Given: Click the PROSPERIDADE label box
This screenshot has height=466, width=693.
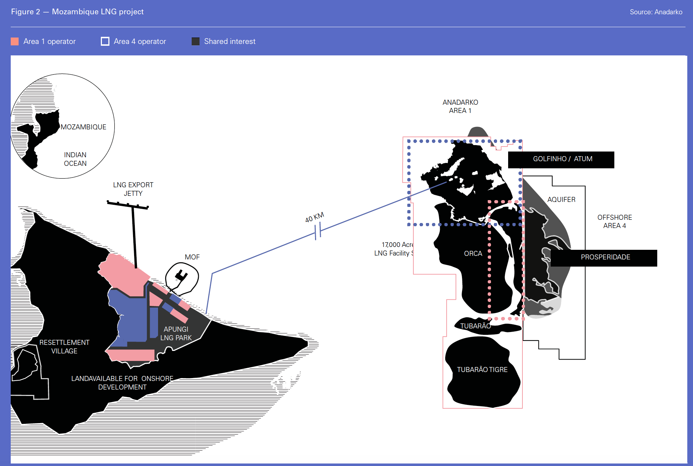Looking at the screenshot, I should [604, 258].
